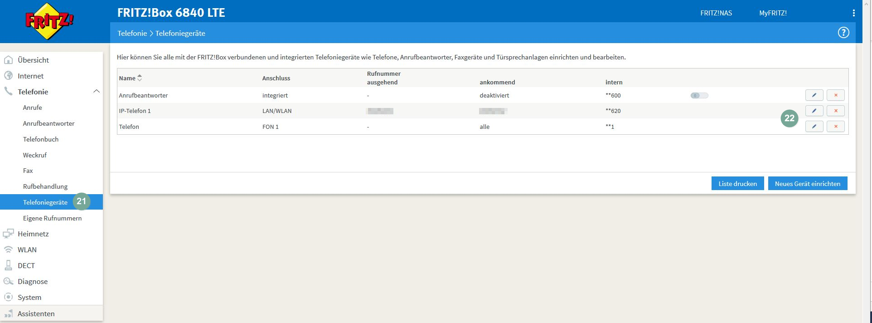Click Liste drucken button
872x323 pixels.
point(737,184)
